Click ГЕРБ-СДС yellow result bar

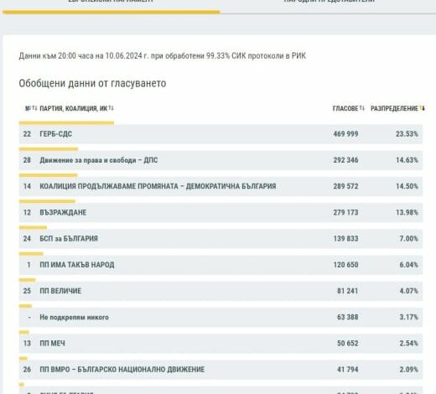pos(66,122)
